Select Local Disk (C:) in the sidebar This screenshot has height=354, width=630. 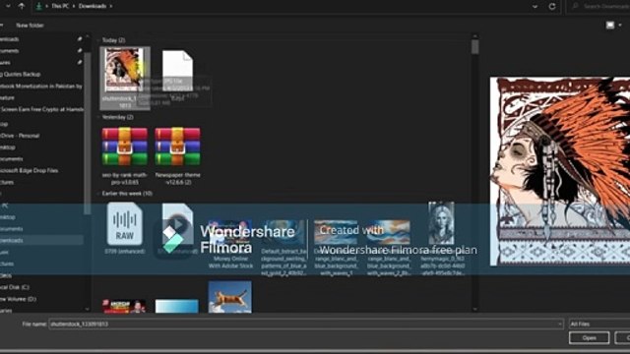click(15, 287)
